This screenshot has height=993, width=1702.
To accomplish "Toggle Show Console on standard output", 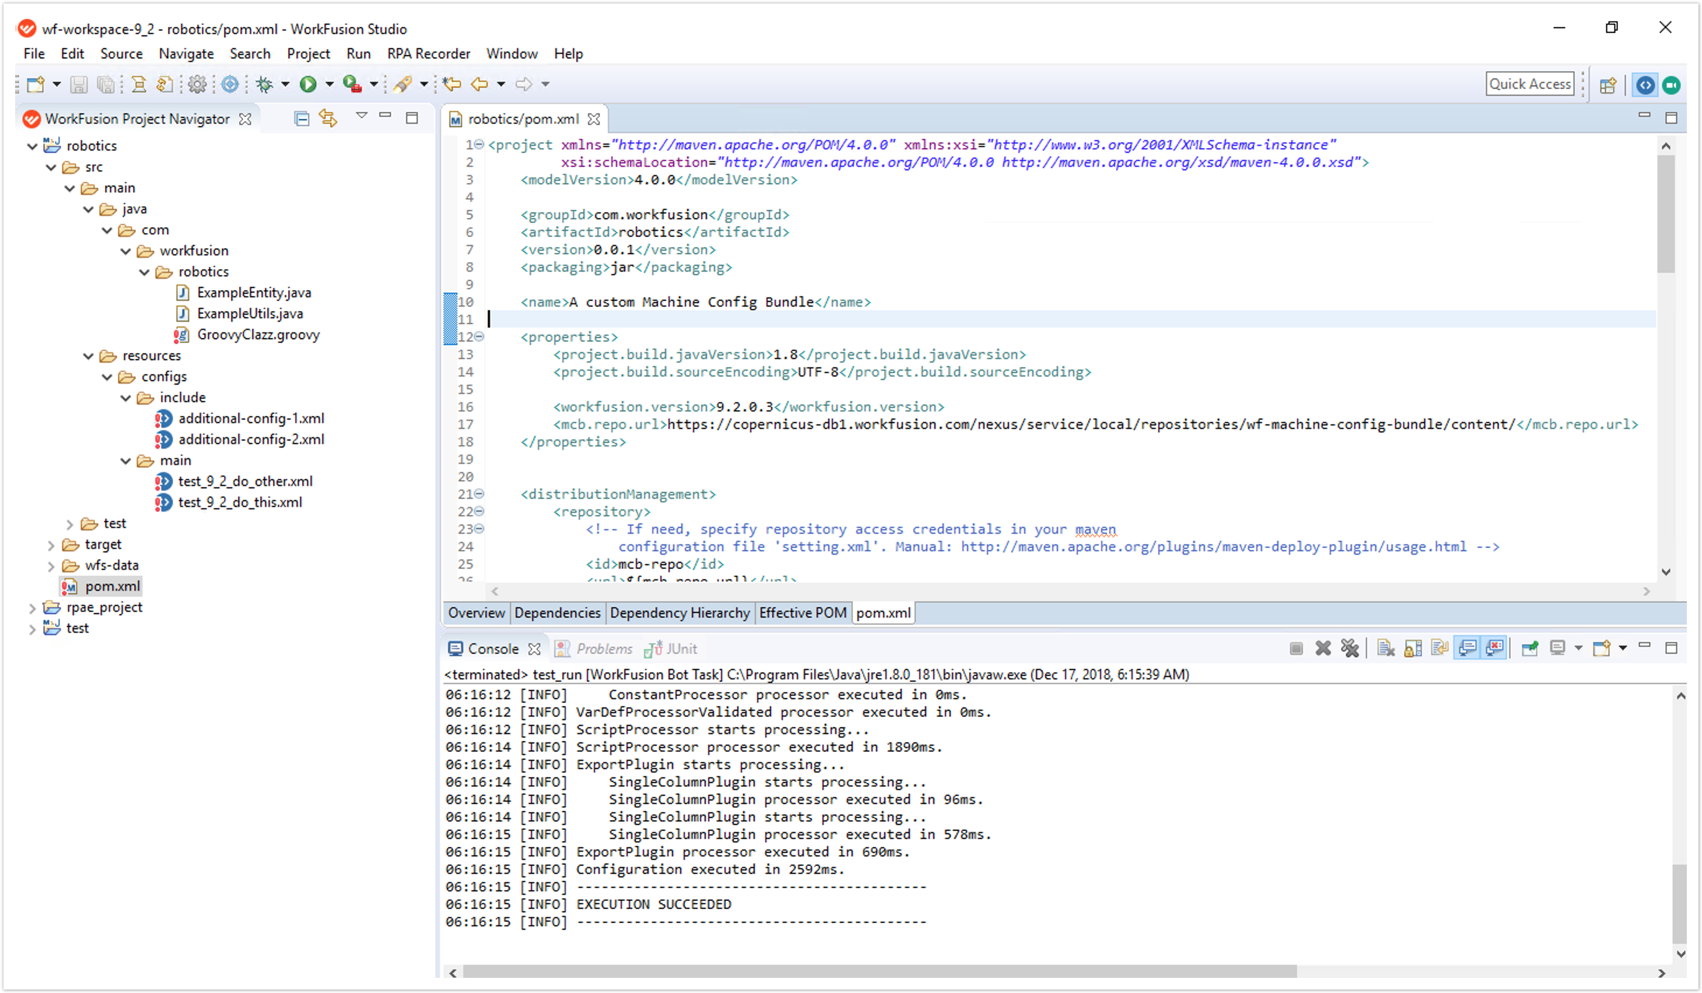I will click(x=1468, y=649).
